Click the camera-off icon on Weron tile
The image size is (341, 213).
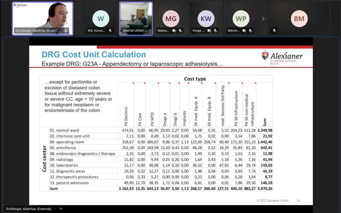pyautogui.click(x=244, y=31)
